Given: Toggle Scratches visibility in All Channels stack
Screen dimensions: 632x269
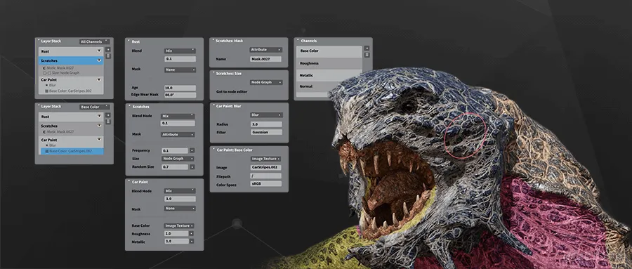Looking at the screenshot, I should click(99, 60).
